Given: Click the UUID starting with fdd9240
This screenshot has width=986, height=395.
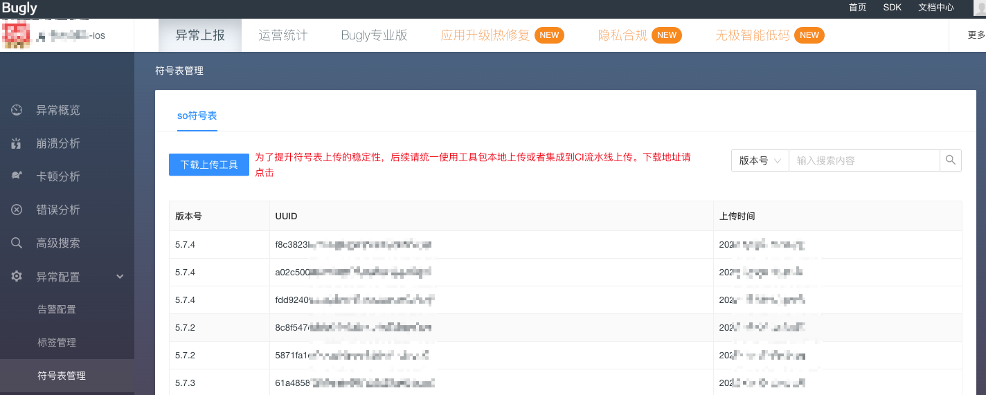Looking at the screenshot, I should point(355,300).
